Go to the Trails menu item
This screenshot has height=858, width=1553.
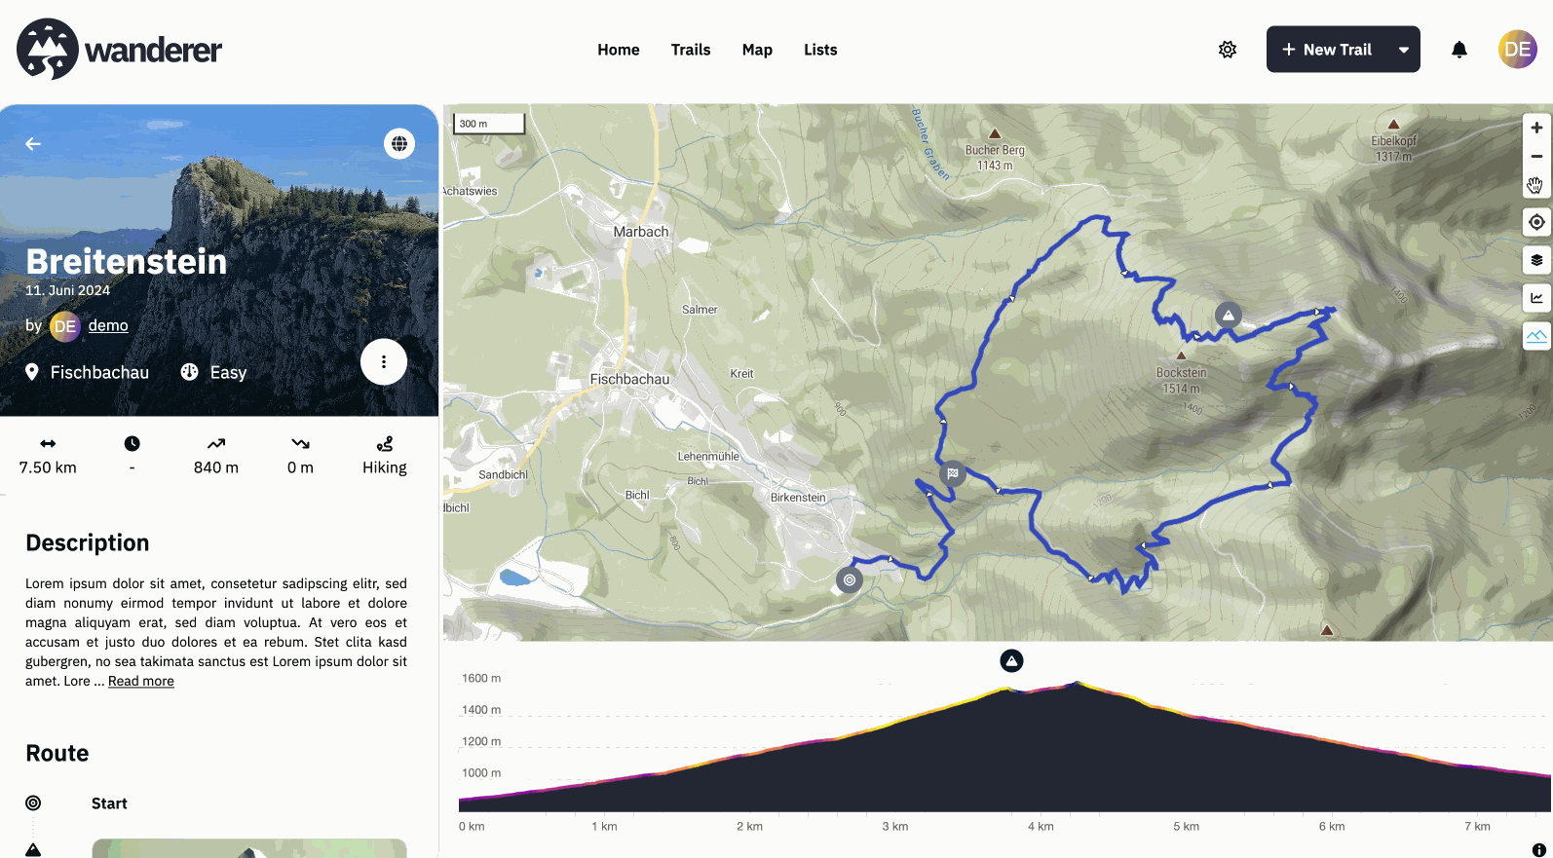coord(690,50)
